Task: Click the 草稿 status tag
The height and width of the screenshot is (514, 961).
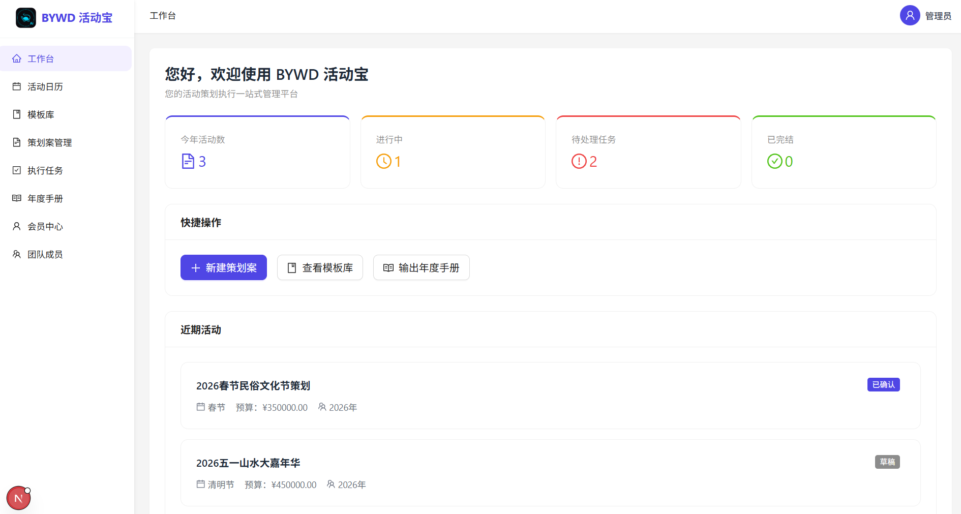Action: click(x=887, y=462)
